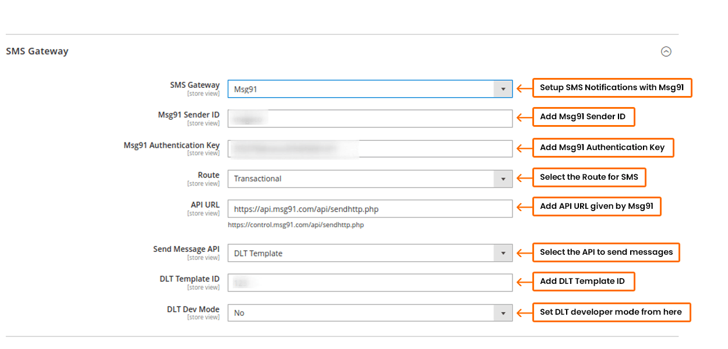Click the SMS Gateway section heading
The width and height of the screenshot is (728, 349).
[37, 51]
